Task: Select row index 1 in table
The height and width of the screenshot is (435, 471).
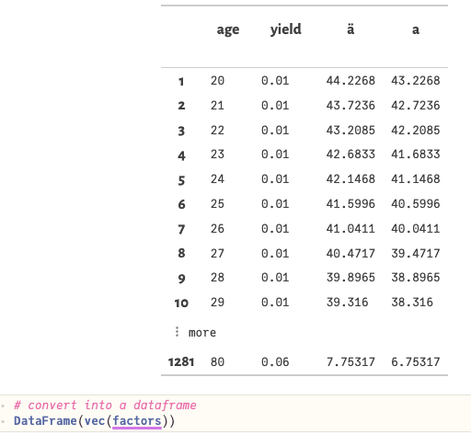Action: (x=181, y=82)
